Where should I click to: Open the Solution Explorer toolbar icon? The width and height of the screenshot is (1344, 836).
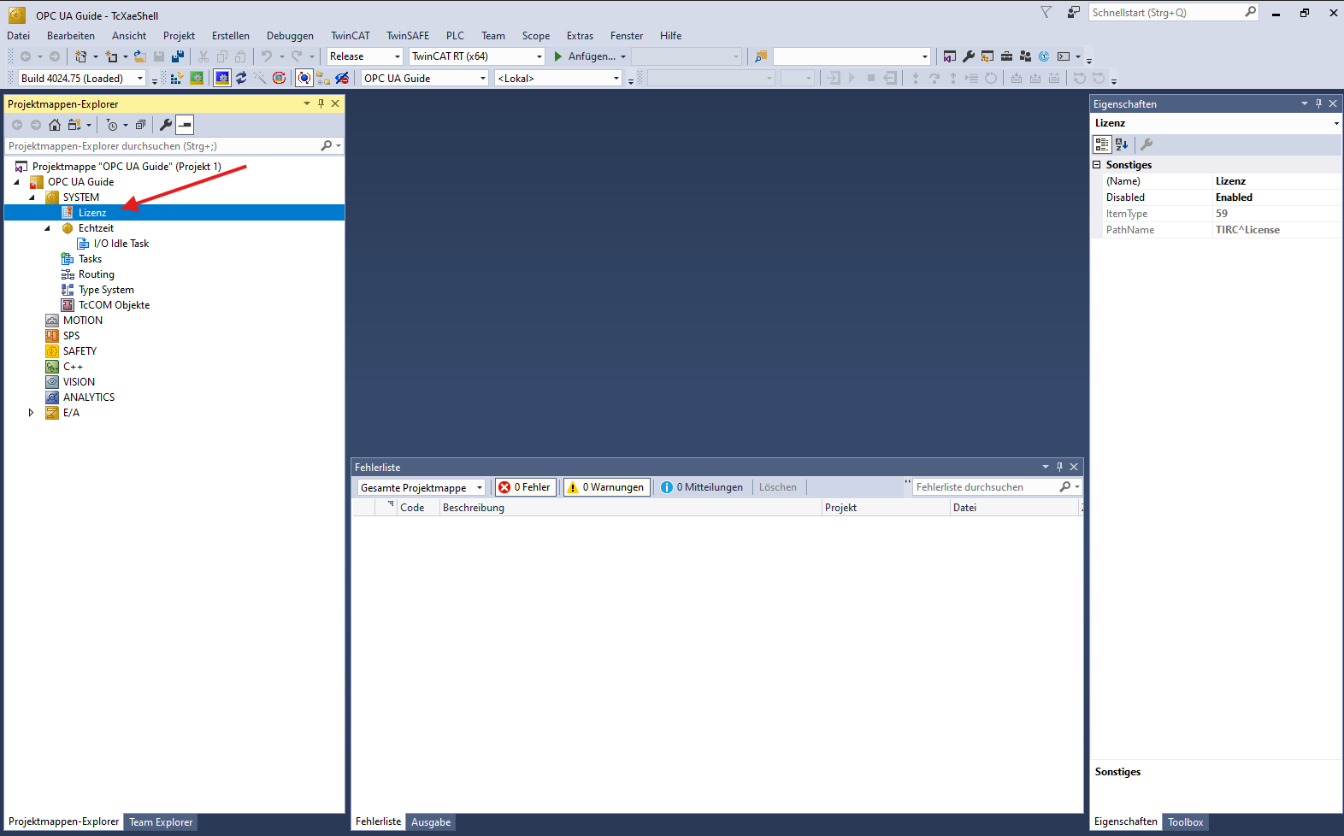(x=950, y=56)
